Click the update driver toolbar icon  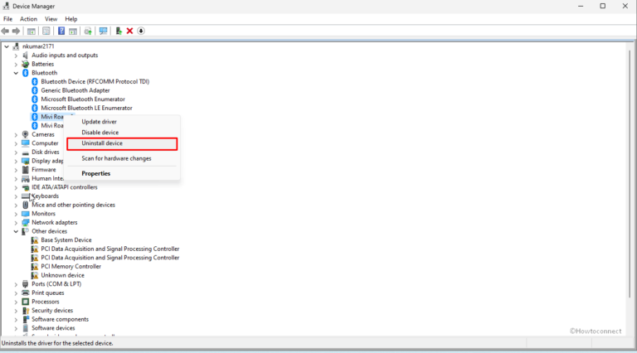(x=119, y=31)
